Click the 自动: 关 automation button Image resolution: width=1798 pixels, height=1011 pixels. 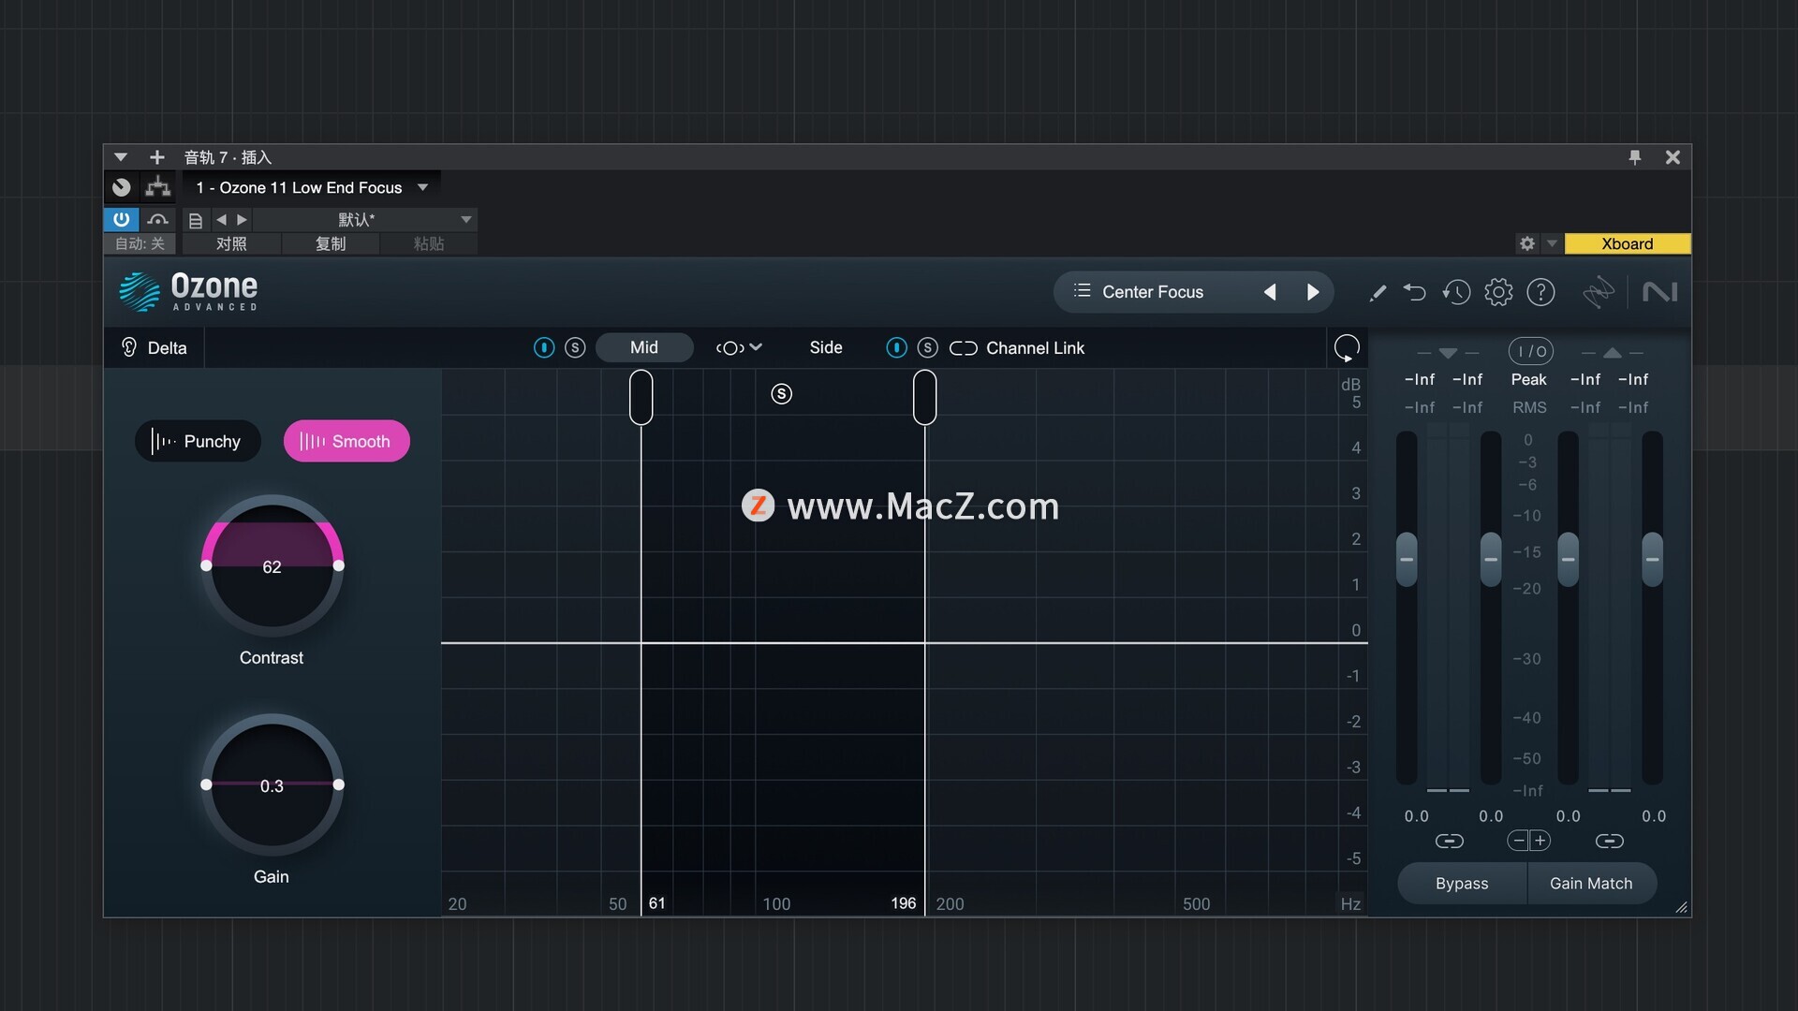pos(140,243)
